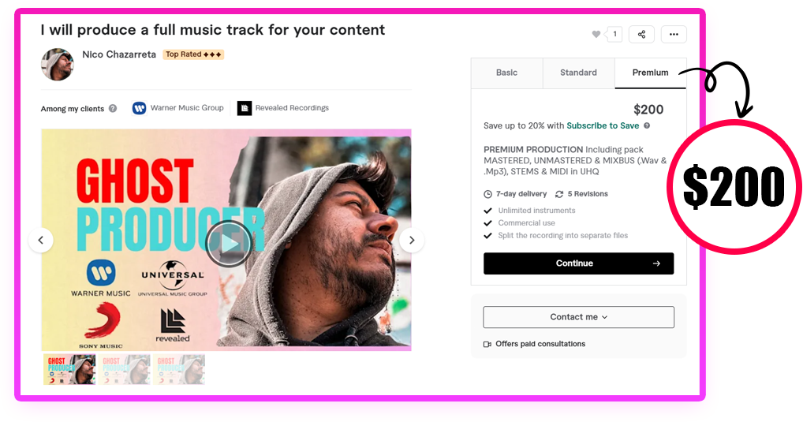Select the second faded gallery thumbnail
Screen dimensions: 803x422
tap(124, 369)
